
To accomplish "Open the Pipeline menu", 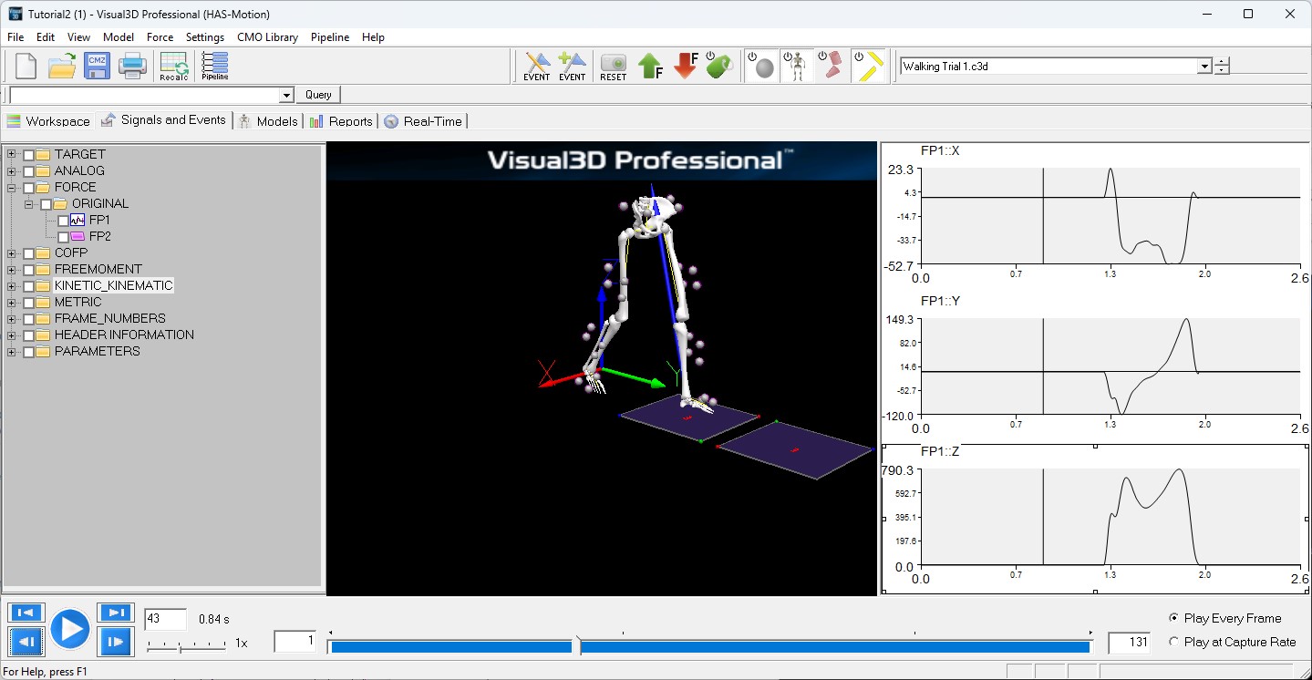I will (x=330, y=37).
